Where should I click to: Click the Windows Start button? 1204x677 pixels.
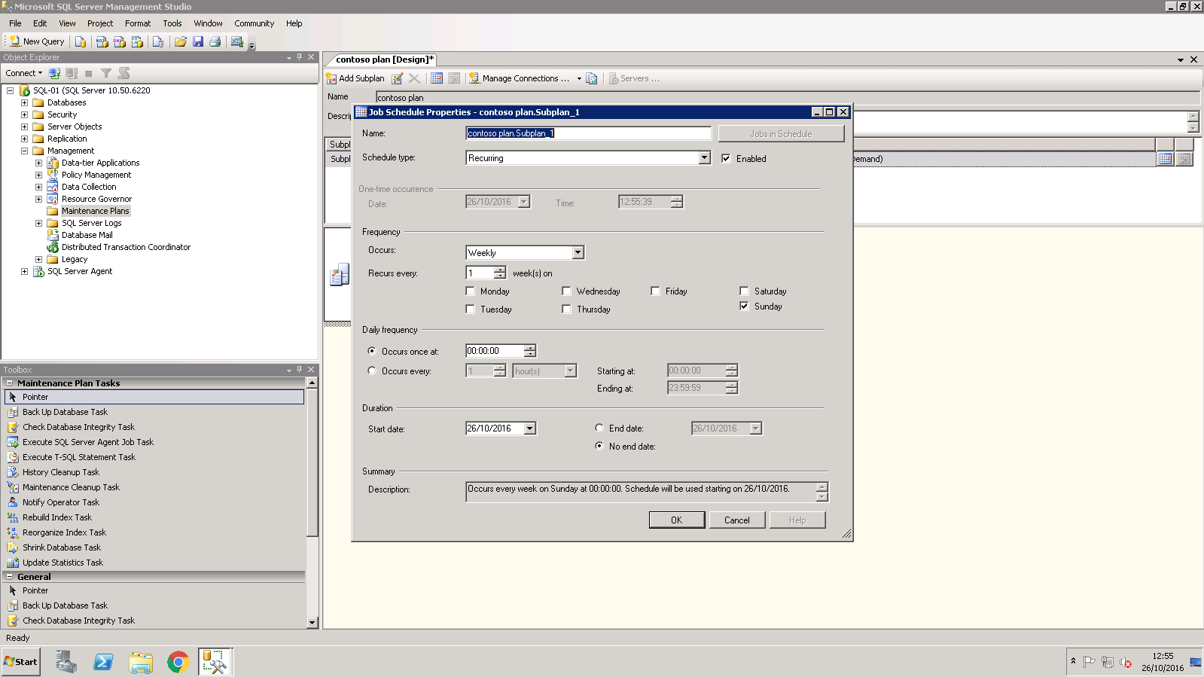pyautogui.click(x=20, y=662)
